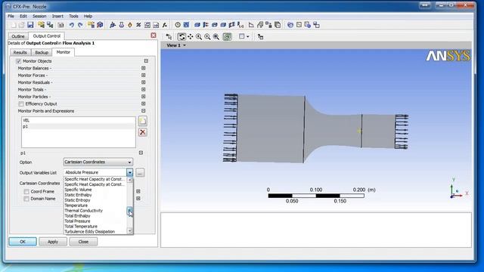Click the Analysis Type clock icon
Screen dimensions: 484x272
pyautogui.click(x=178, y=25)
